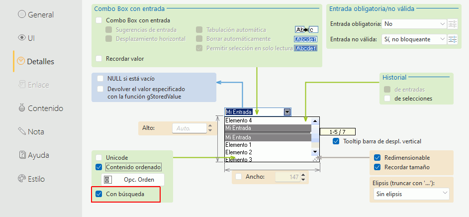
Task: Open settings icon beside Entrada no válida
Action: click(x=453, y=39)
